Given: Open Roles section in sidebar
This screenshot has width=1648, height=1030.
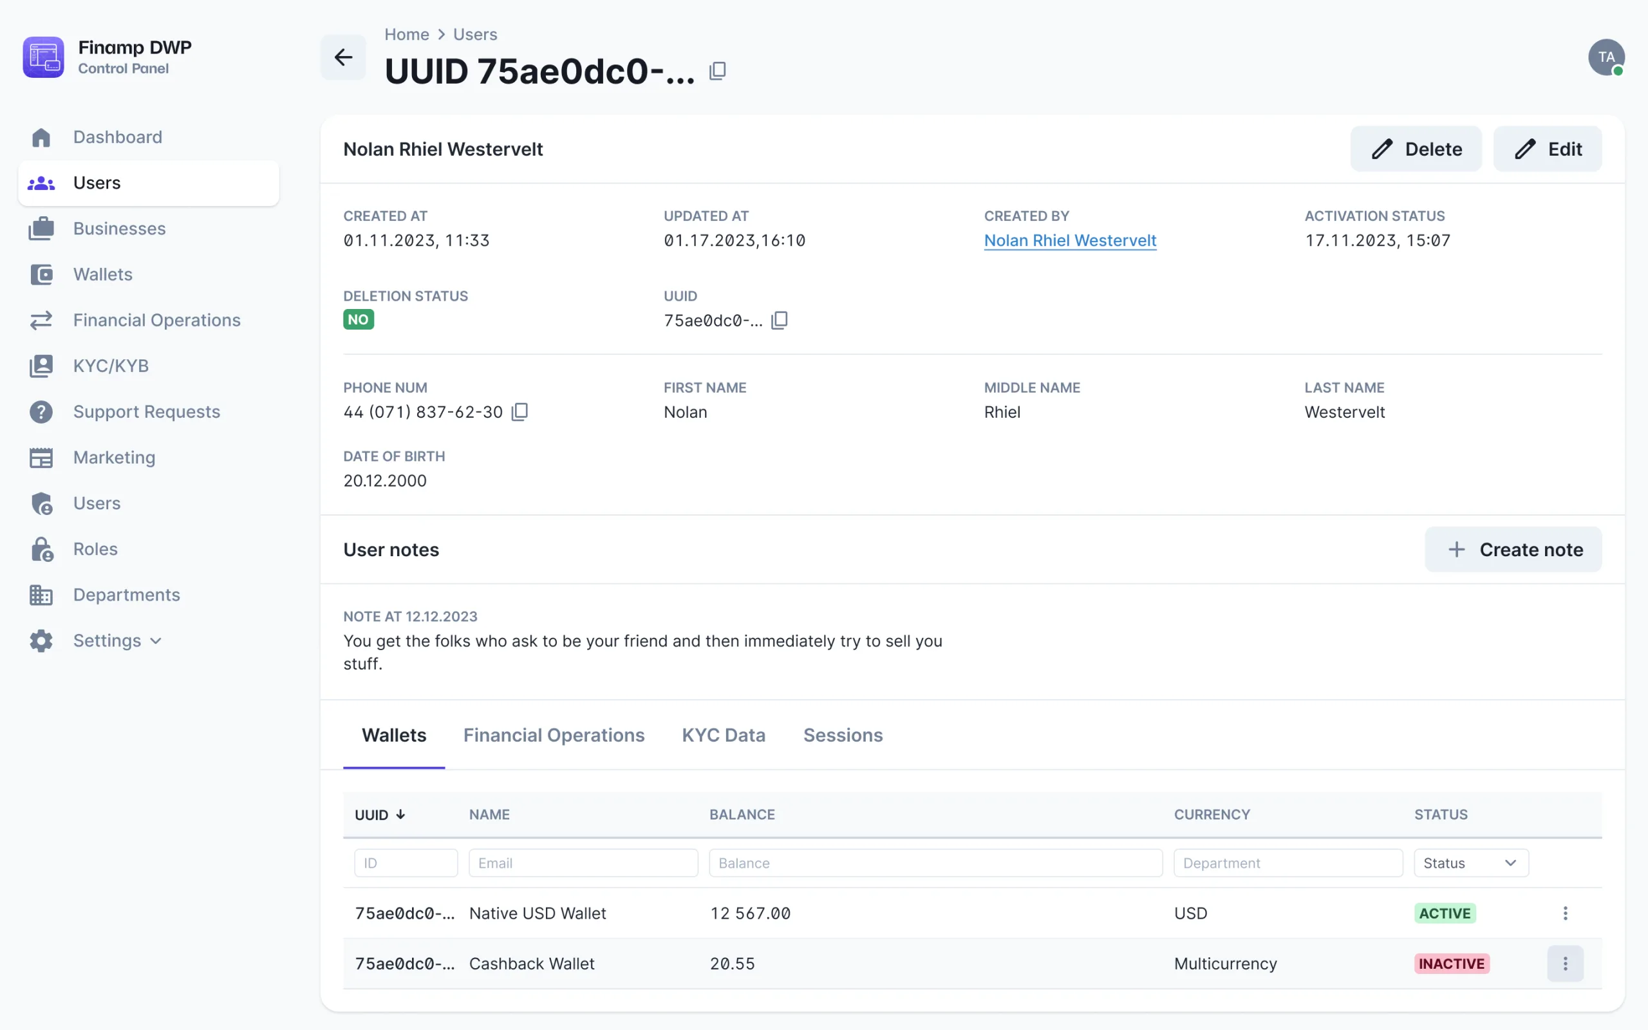Looking at the screenshot, I should tap(95, 549).
